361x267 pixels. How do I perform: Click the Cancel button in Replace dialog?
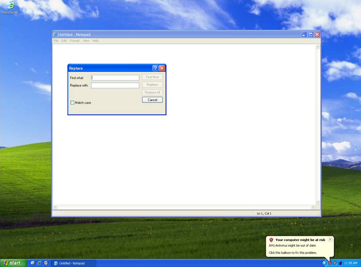[x=152, y=100]
